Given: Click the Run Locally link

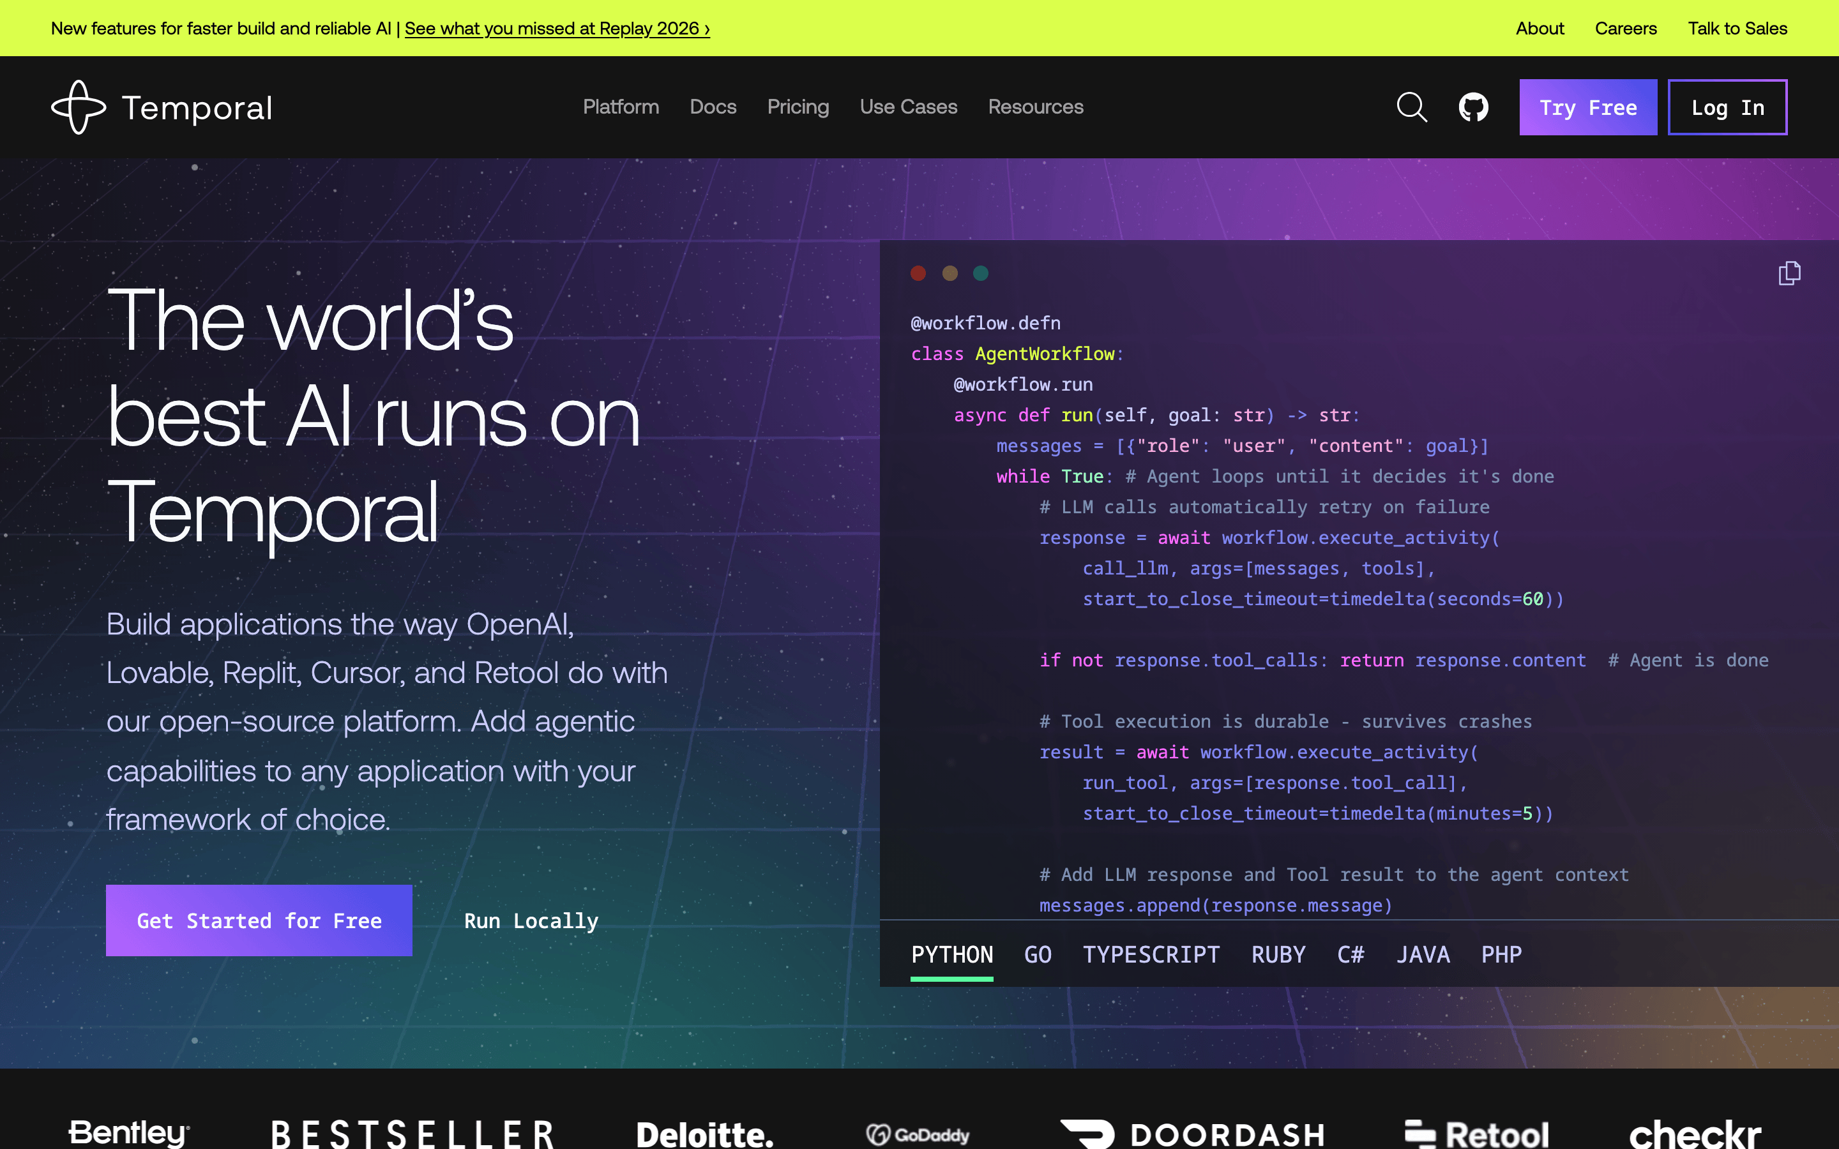Looking at the screenshot, I should pyautogui.click(x=531, y=921).
